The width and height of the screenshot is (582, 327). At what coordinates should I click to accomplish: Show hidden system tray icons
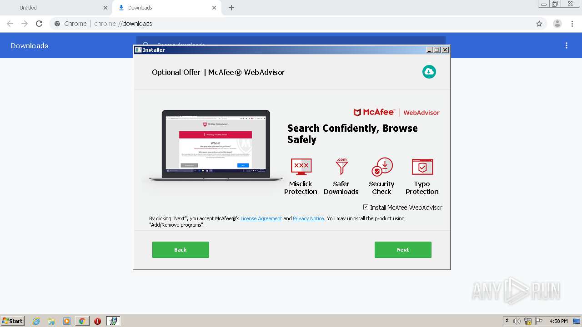[x=507, y=321]
